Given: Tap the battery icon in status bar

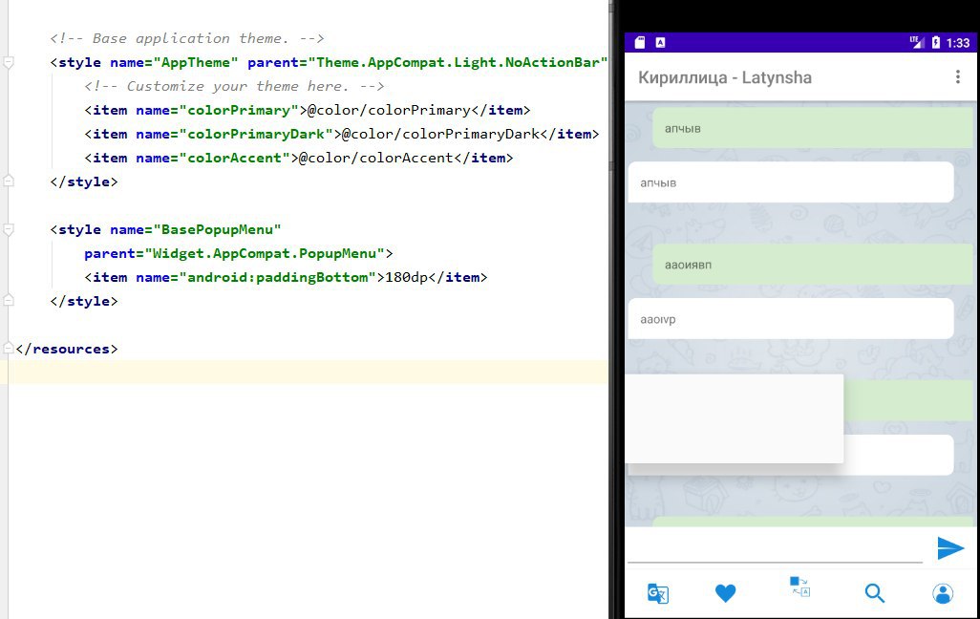Looking at the screenshot, I should (x=936, y=43).
